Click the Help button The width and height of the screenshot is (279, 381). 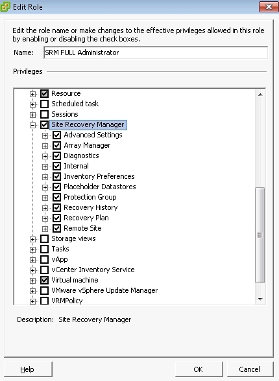28,369
